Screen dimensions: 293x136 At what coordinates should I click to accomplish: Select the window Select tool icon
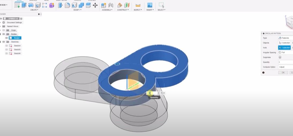coord(161,5)
